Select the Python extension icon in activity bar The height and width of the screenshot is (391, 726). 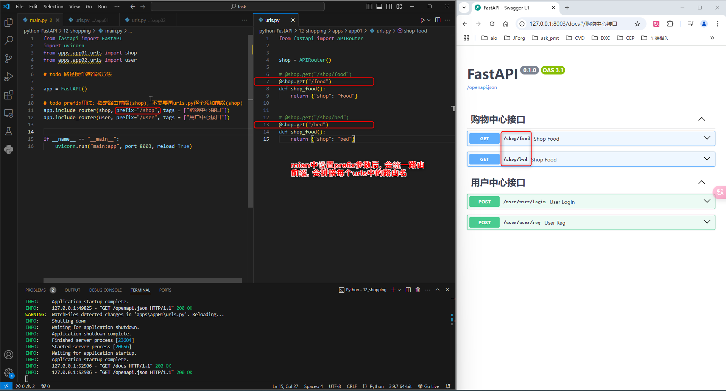9,149
